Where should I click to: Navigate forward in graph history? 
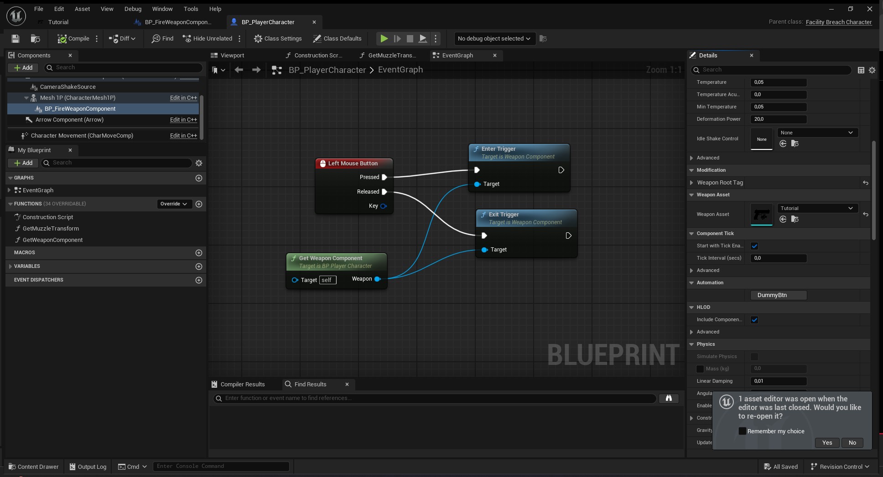[x=256, y=70]
